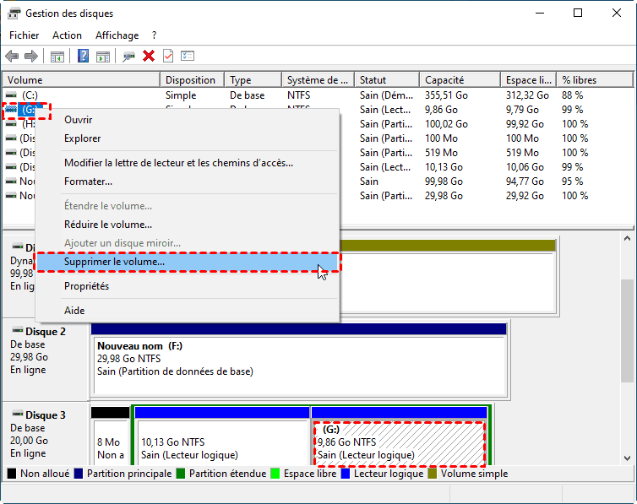Select the Disque 2 disk label
The height and width of the screenshot is (504, 637).
click(x=46, y=332)
